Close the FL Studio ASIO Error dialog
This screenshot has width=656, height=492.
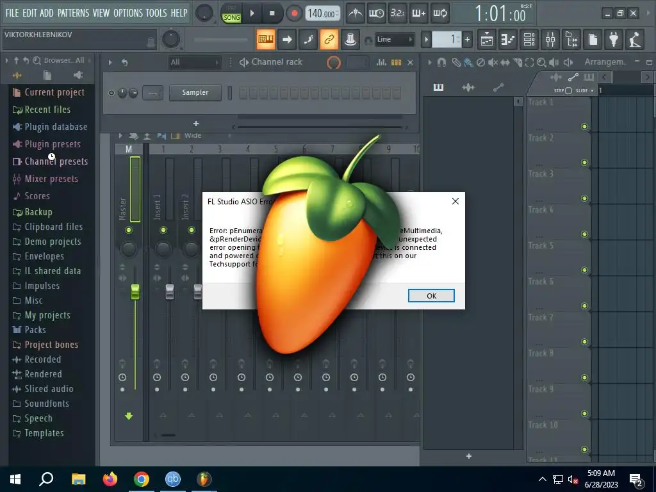pyautogui.click(x=455, y=201)
